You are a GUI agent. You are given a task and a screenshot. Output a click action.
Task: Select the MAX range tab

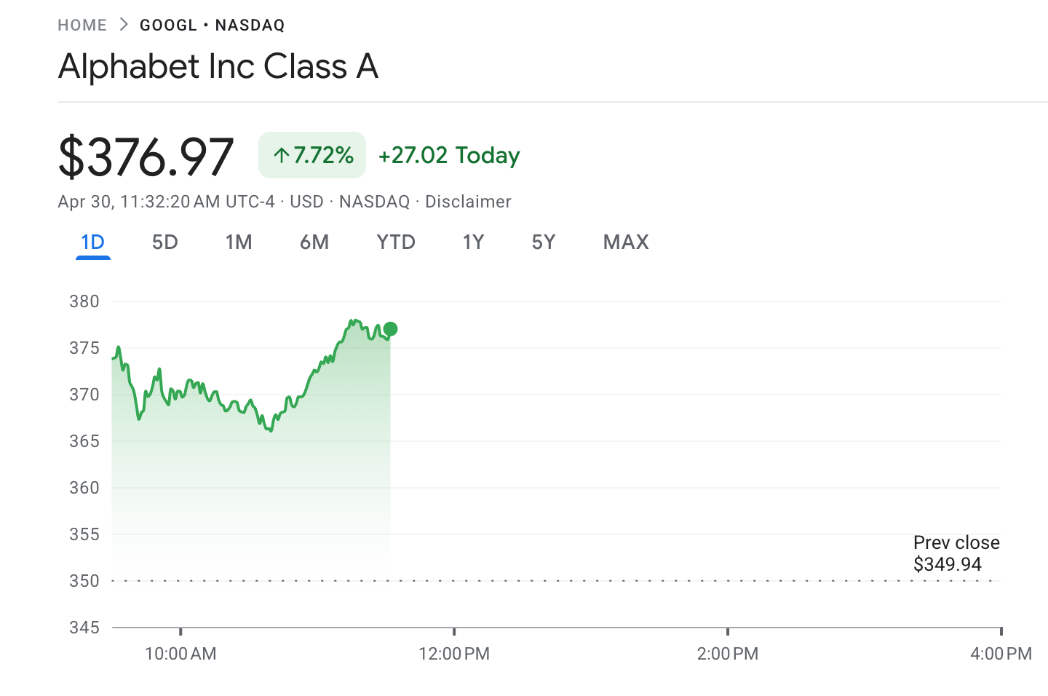click(x=626, y=242)
